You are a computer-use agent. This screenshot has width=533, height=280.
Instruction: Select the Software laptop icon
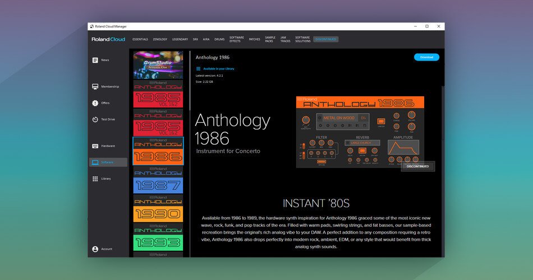[95, 162]
